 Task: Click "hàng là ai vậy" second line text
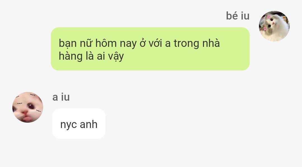click(91, 57)
